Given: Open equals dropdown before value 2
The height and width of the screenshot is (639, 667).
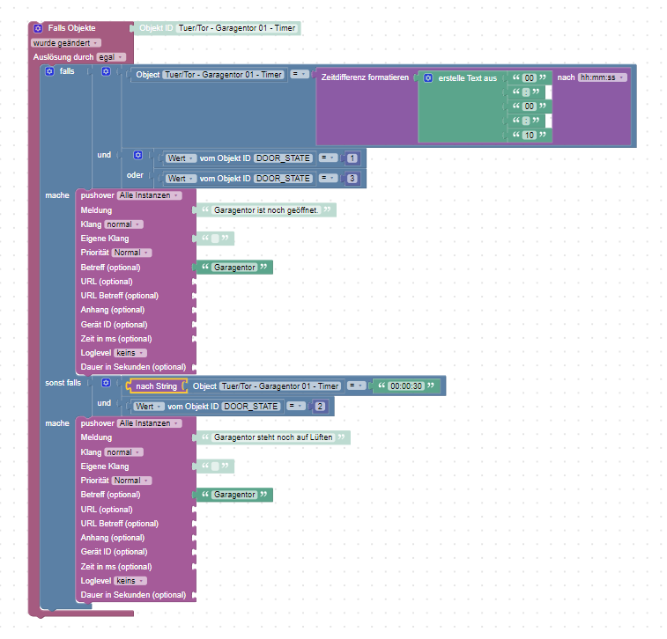Looking at the screenshot, I should (296, 406).
